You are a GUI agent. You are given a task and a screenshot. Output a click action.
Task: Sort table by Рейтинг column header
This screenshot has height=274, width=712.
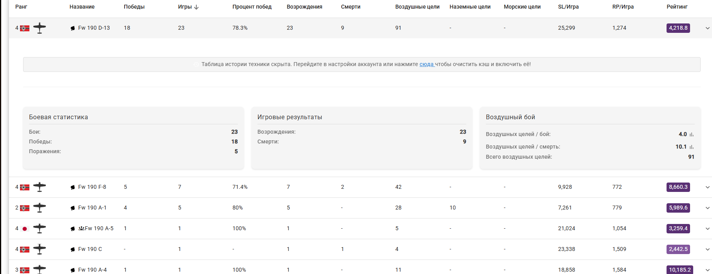coord(677,7)
